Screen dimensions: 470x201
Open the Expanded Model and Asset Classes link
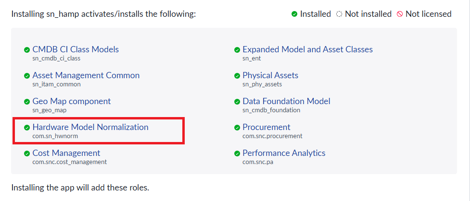coord(307,49)
